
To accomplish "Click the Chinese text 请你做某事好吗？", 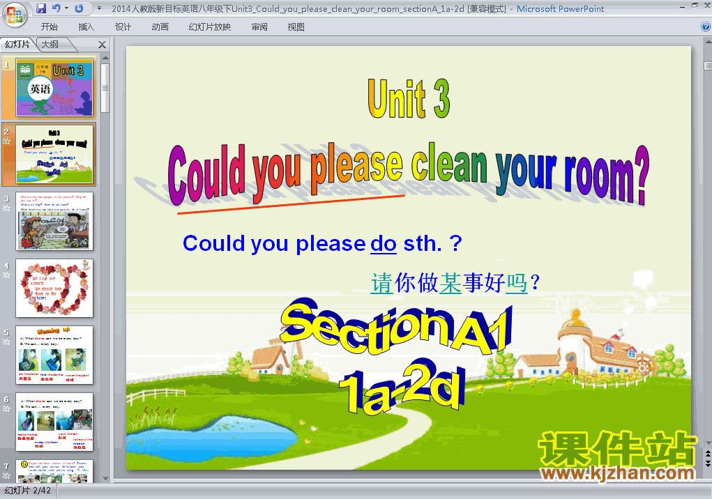I will [x=455, y=283].
